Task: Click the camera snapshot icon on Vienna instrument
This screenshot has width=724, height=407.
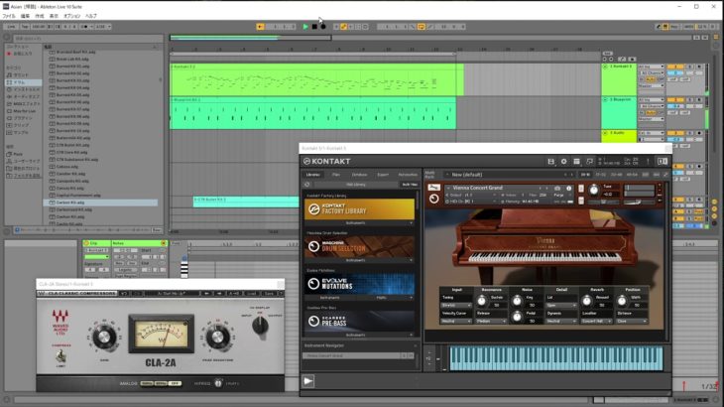Action: tap(557, 189)
